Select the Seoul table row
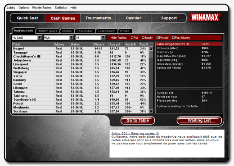 tap(81, 84)
